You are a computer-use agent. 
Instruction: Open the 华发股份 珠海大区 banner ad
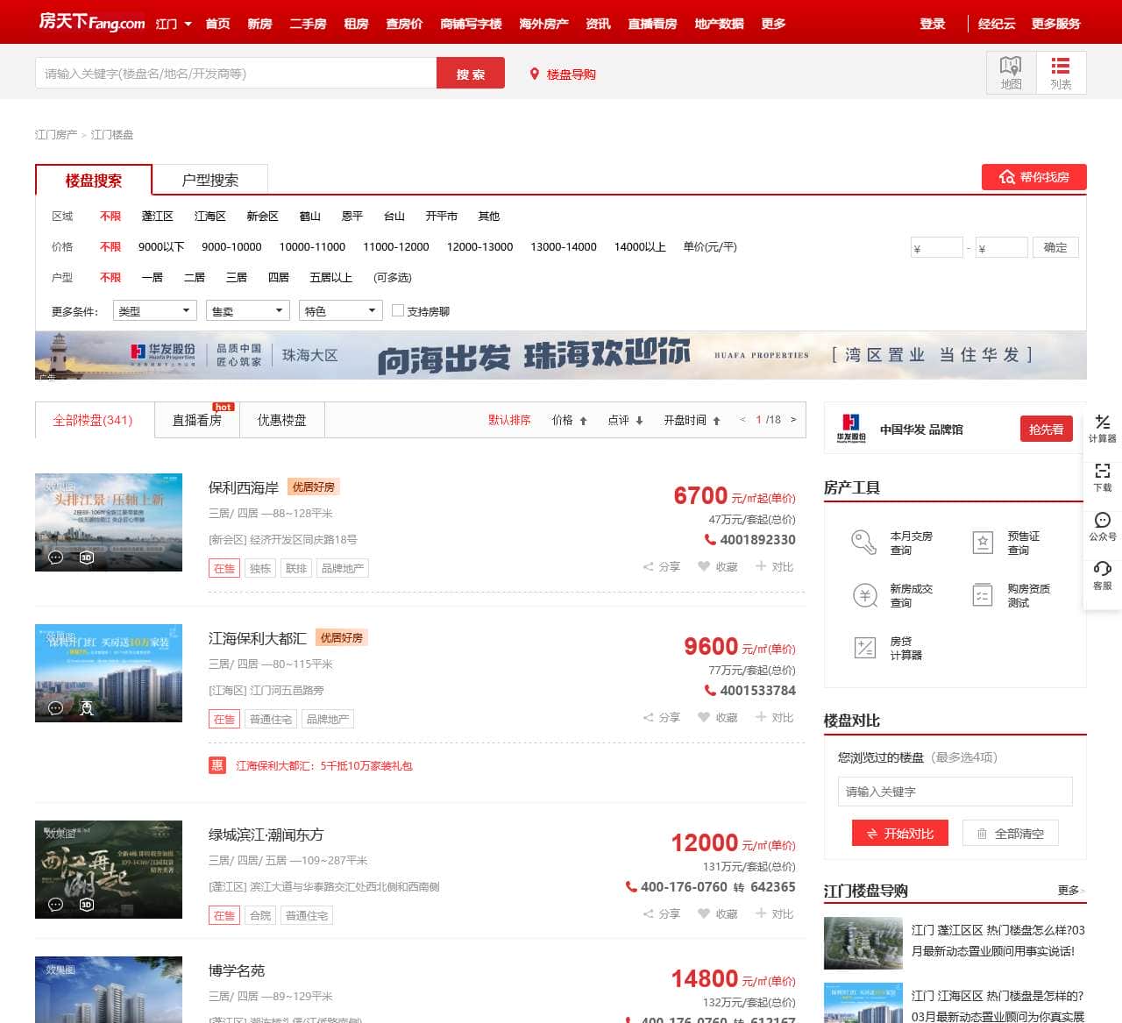click(x=561, y=355)
